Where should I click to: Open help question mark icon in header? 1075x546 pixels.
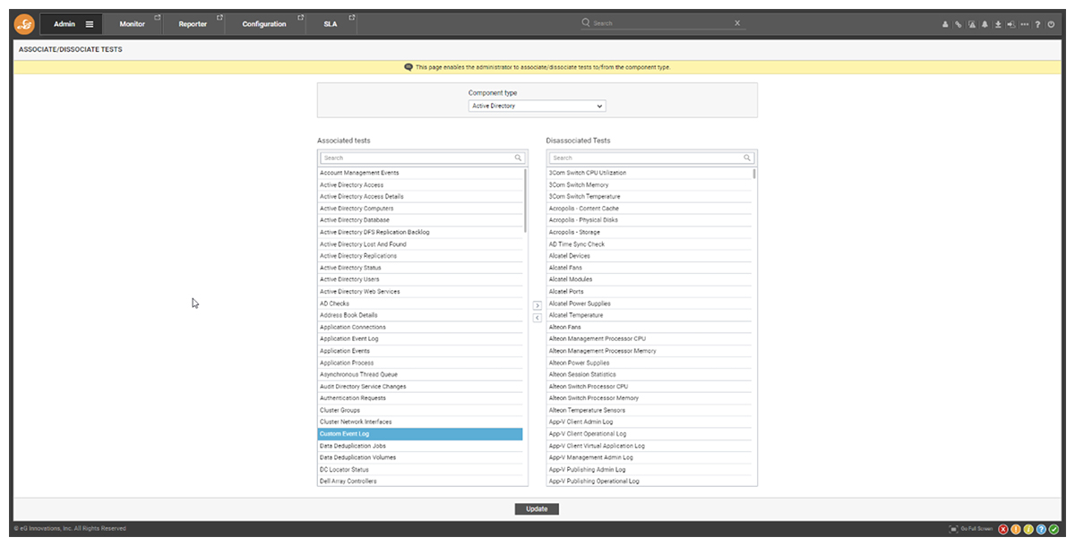point(1037,24)
